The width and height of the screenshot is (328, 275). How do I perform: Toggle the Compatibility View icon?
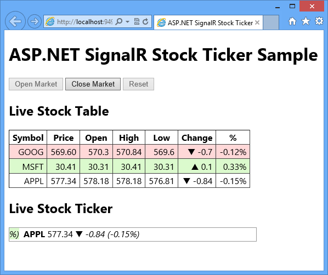click(137, 21)
